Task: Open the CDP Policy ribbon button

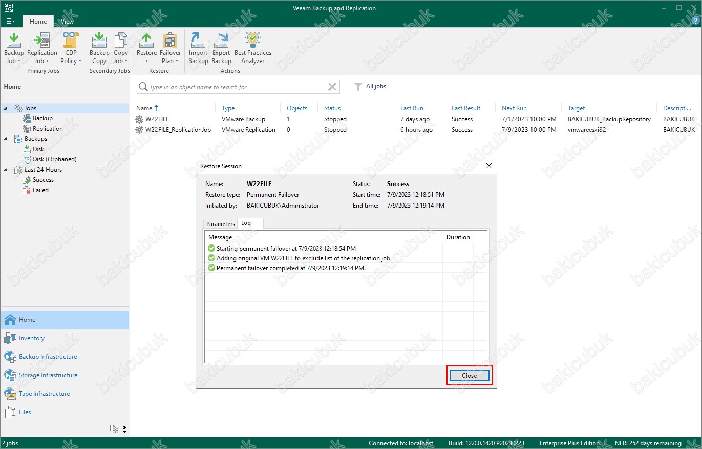Action: pos(71,48)
